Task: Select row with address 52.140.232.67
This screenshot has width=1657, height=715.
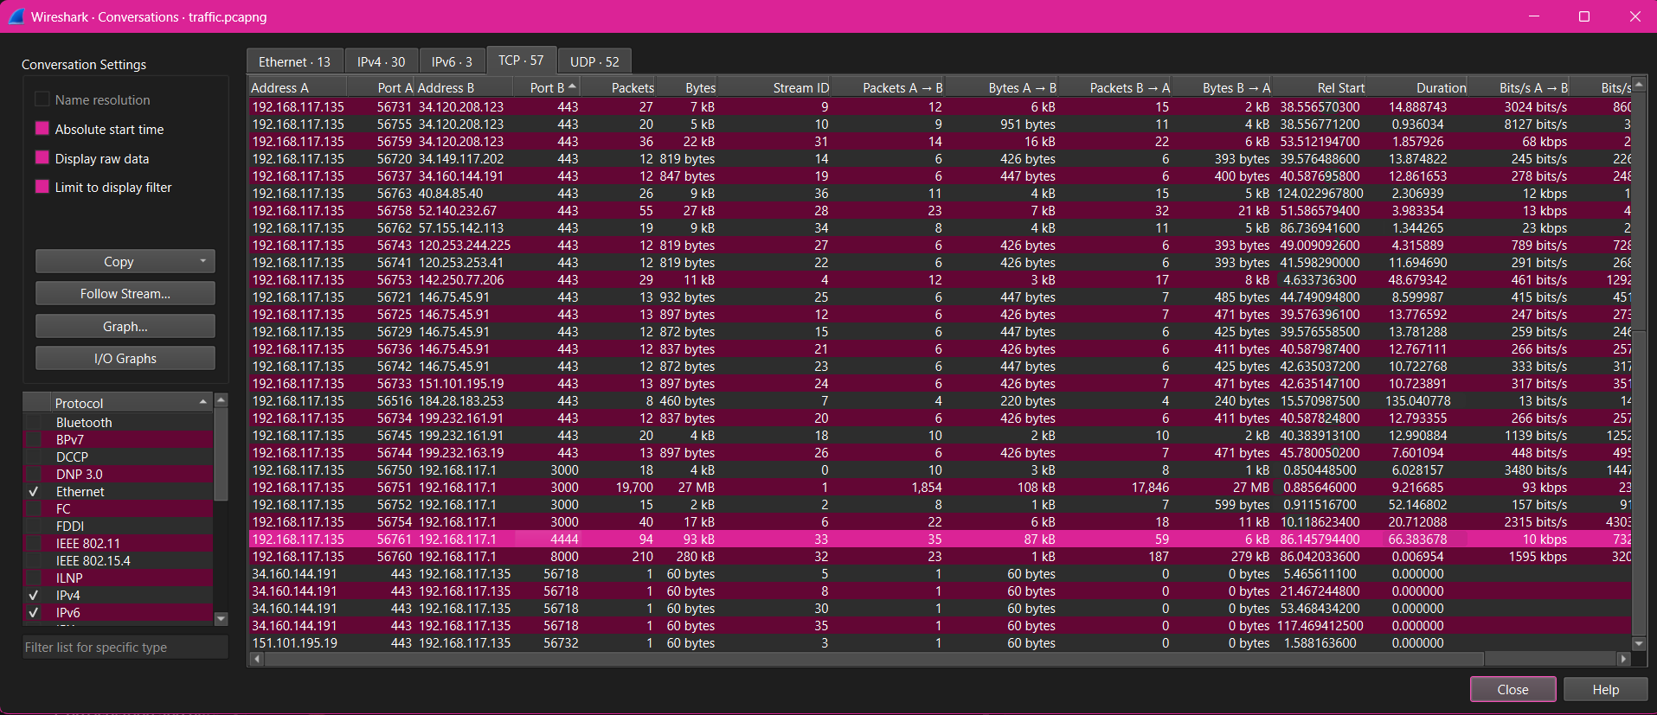Action: pos(940,210)
